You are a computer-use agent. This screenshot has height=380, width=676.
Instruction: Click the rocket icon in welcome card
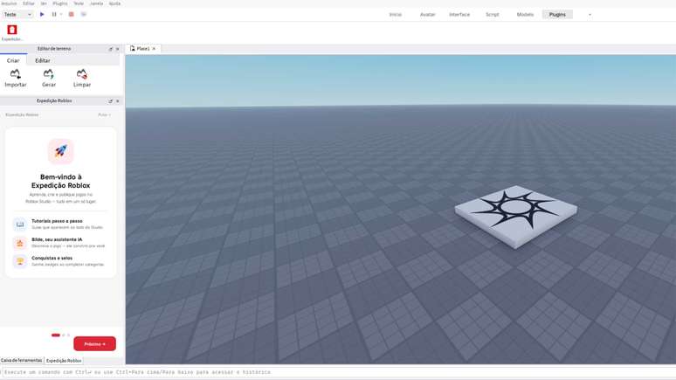(61, 151)
